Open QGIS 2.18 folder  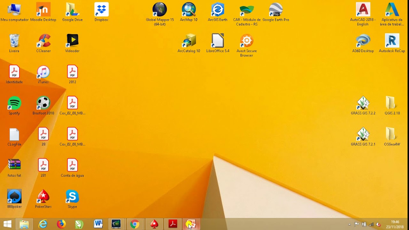coord(392,105)
